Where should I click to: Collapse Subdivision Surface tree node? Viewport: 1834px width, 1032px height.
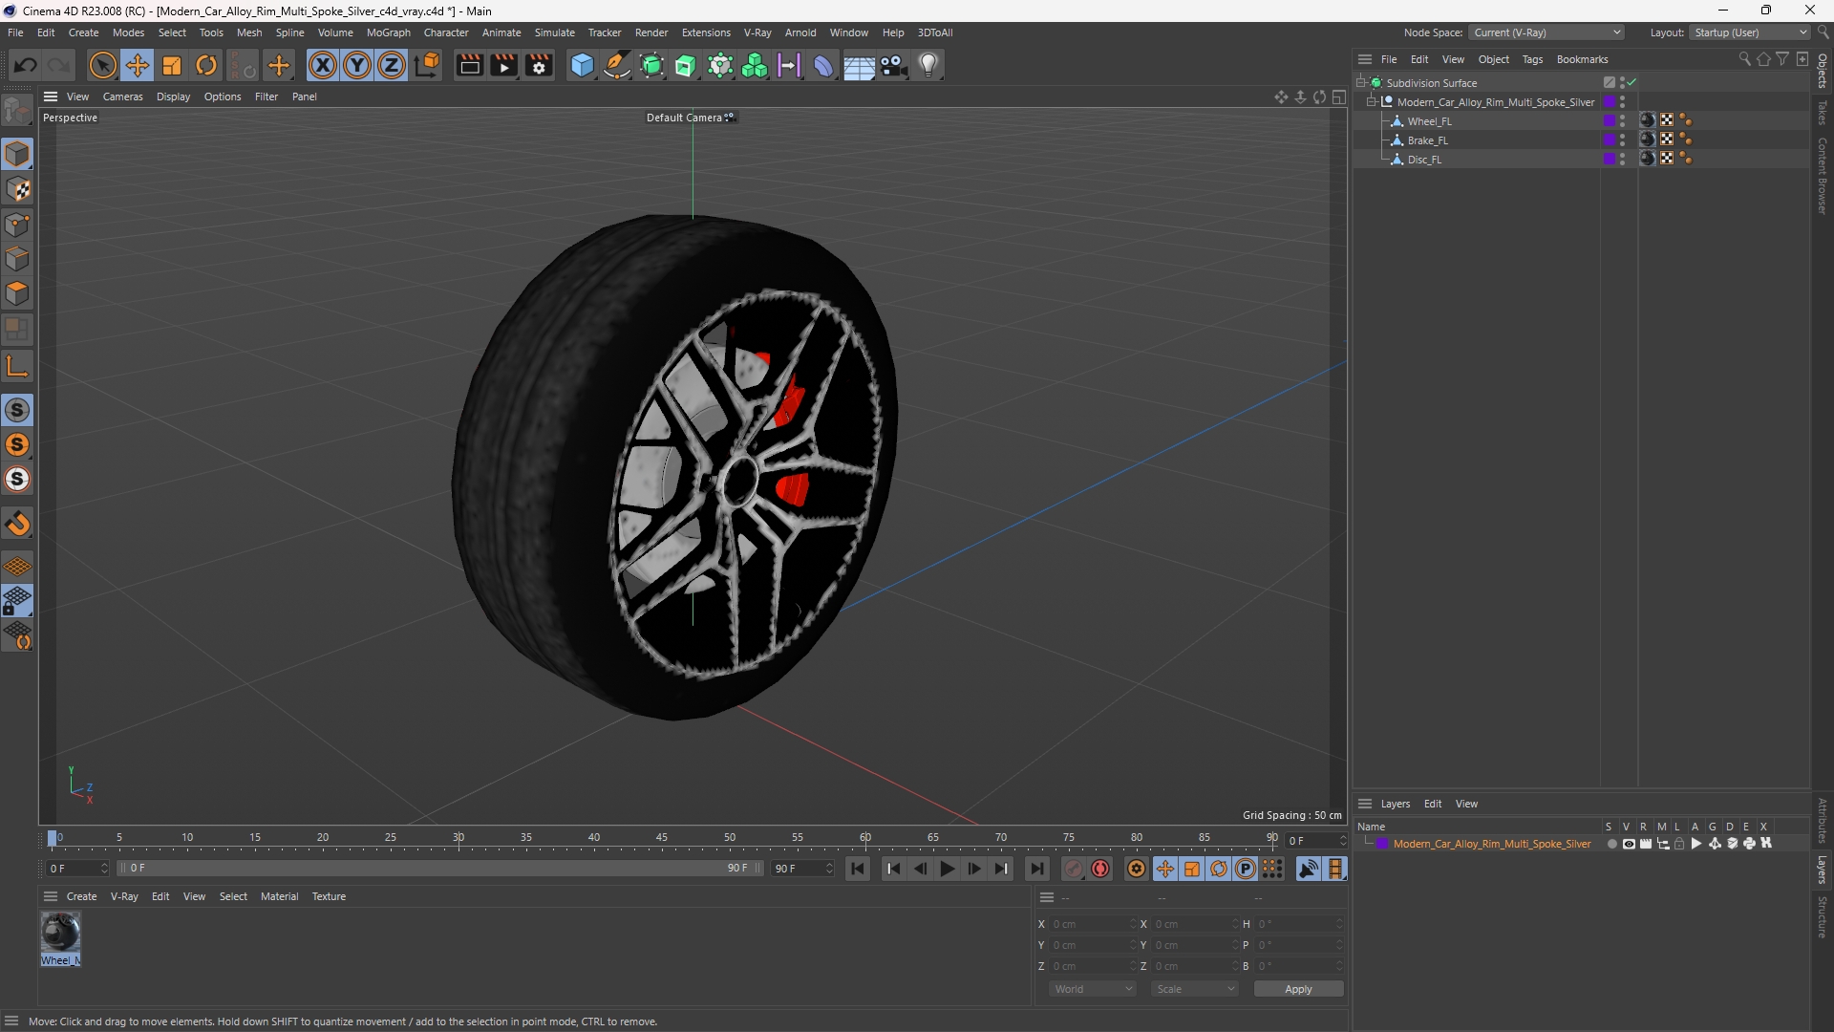click(x=1361, y=82)
